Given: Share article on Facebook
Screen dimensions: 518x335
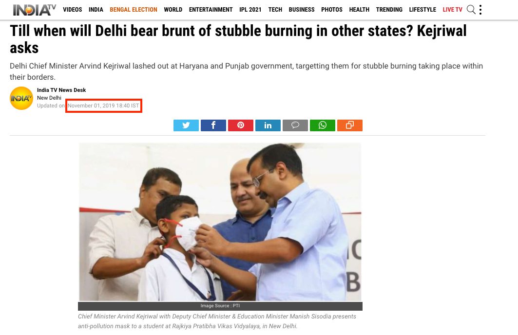Looking at the screenshot, I should pos(213,125).
